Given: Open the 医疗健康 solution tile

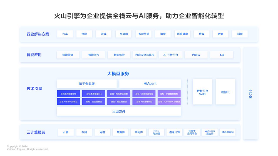Looking at the screenshot, I should (182, 34).
